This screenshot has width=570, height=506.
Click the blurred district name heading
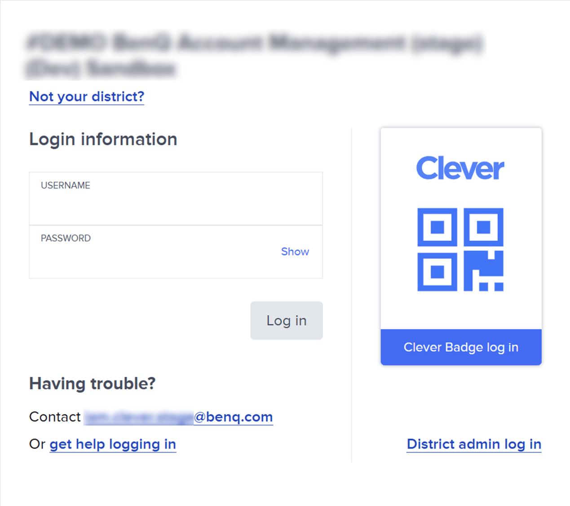pos(254,56)
